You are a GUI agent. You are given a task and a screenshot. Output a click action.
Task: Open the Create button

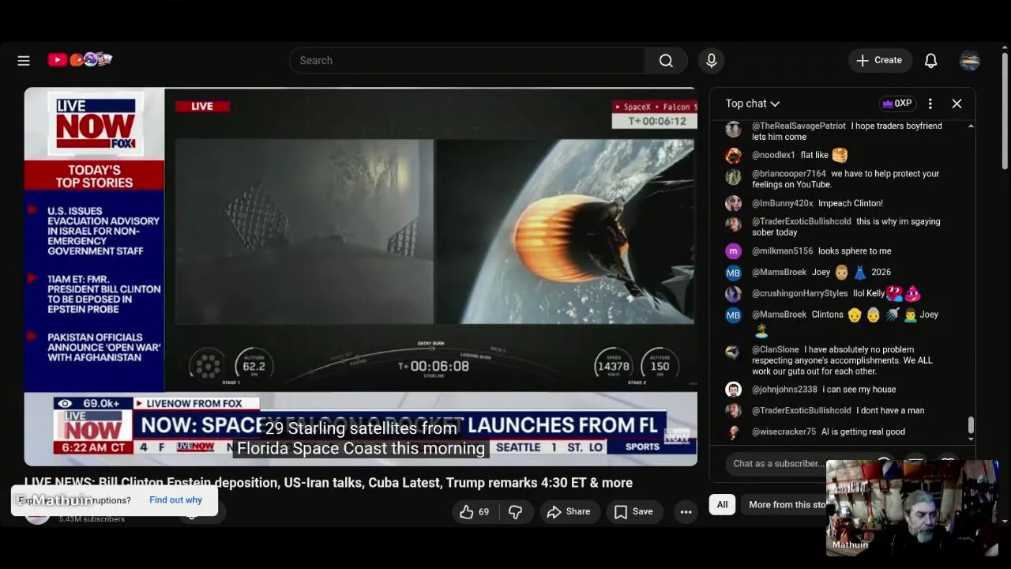pos(880,60)
